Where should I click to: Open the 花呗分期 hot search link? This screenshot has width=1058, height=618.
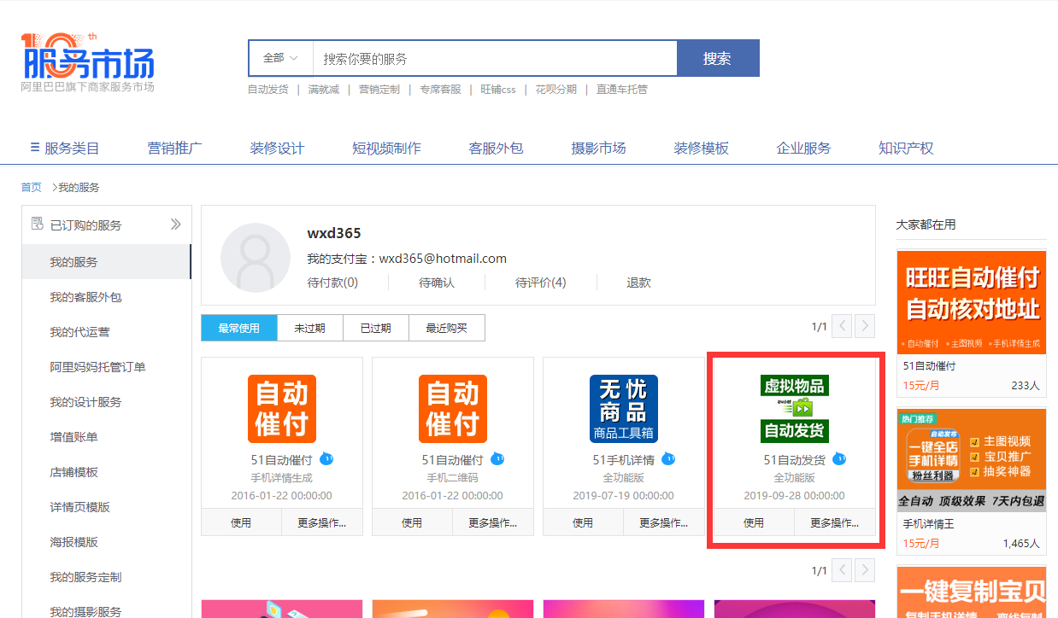(x=556, y=89)
